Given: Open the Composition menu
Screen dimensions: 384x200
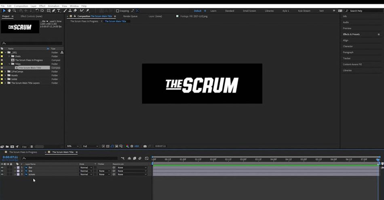Looking at the screenshot, I should point(21,6).
